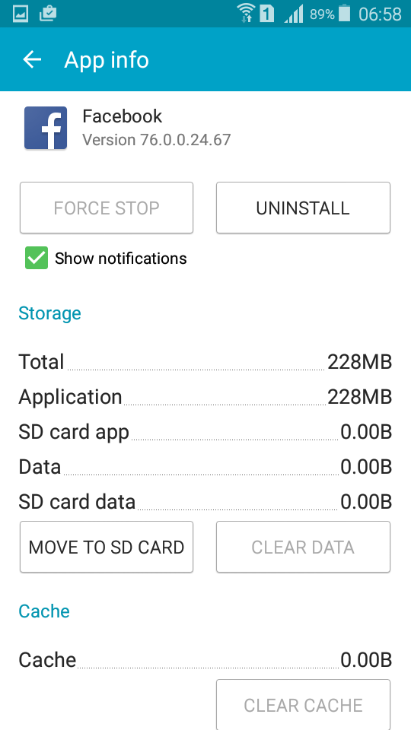Tap the back arrow in App info header
411x730 pixels.
[x=32, y=59]
